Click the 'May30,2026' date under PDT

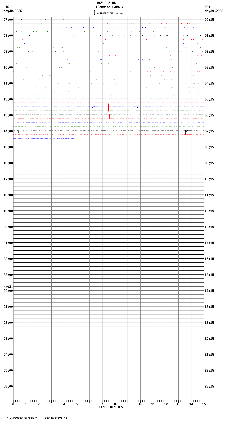tap(214, 11)
